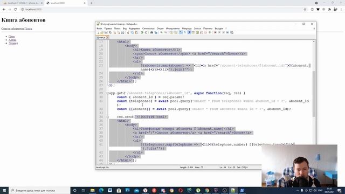The width and height of the screenshot is (345, 194).
Task: Click the Save icon in Notepad++ toolbar
Action: click(106, 32)
